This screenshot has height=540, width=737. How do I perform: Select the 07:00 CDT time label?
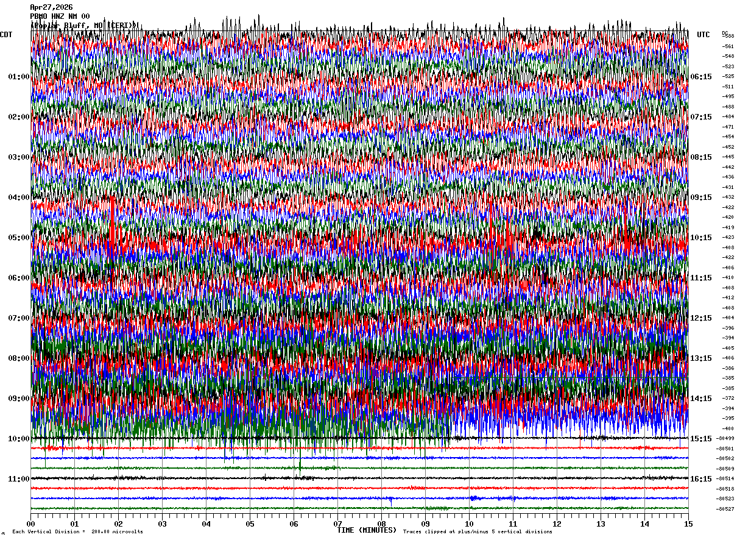point(19,318)
